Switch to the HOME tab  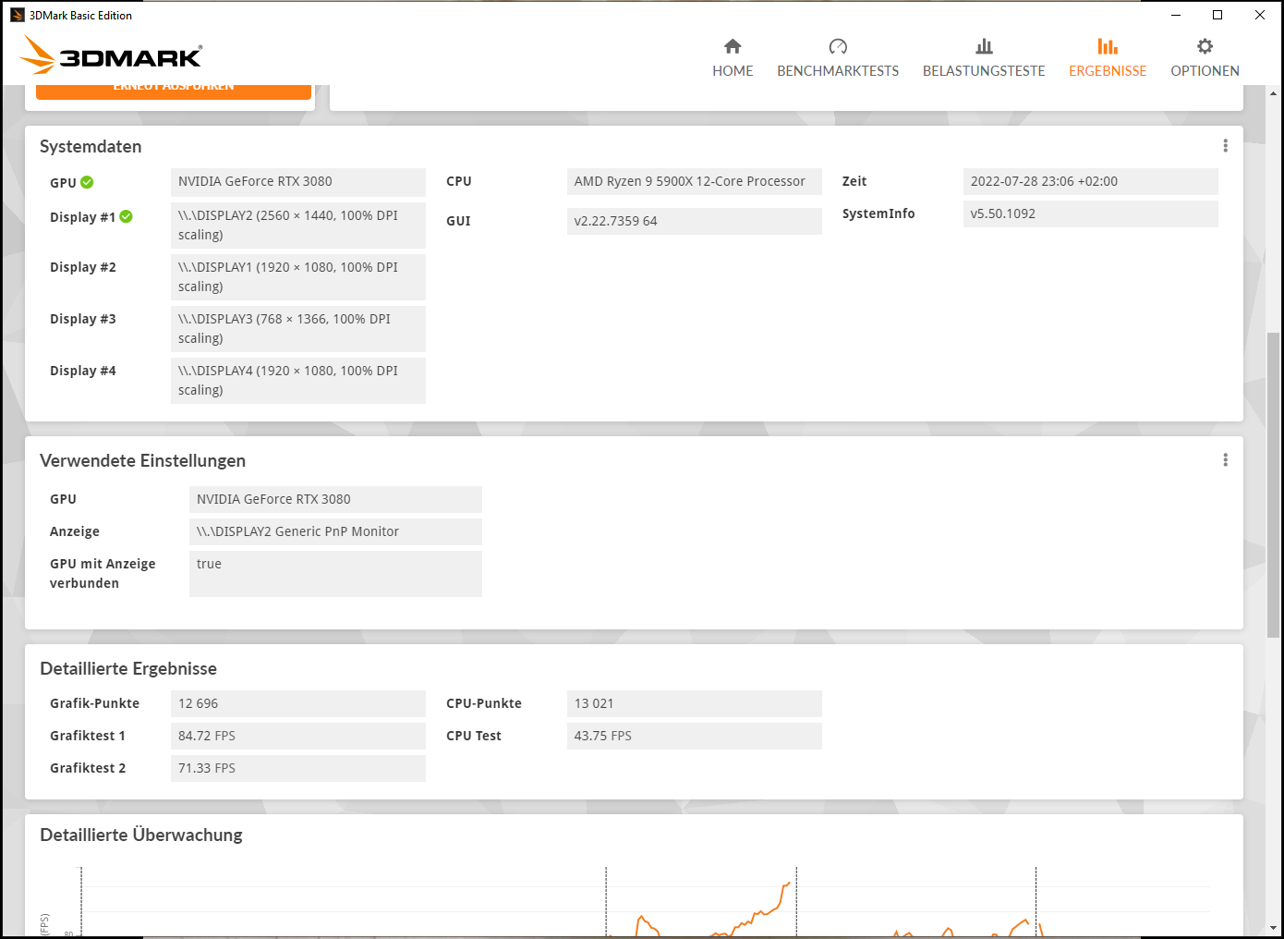click(x=733, y=70)
